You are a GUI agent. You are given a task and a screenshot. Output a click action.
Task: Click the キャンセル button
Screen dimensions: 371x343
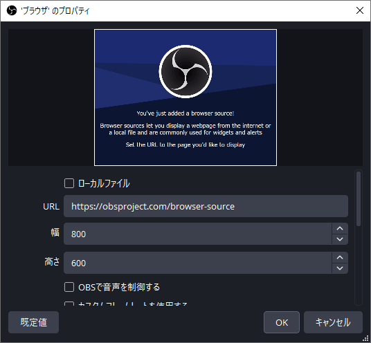click(x=333, y=322)
